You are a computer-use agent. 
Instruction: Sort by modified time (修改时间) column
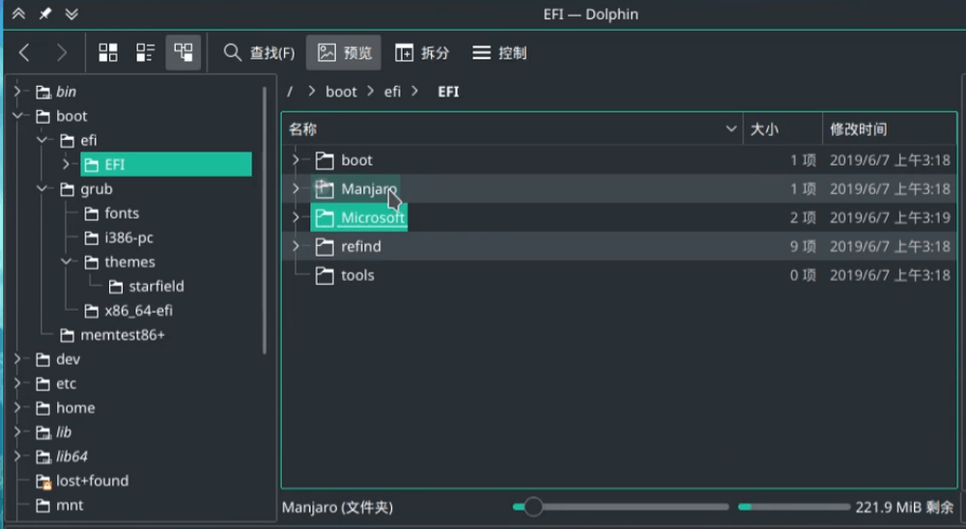858,129
